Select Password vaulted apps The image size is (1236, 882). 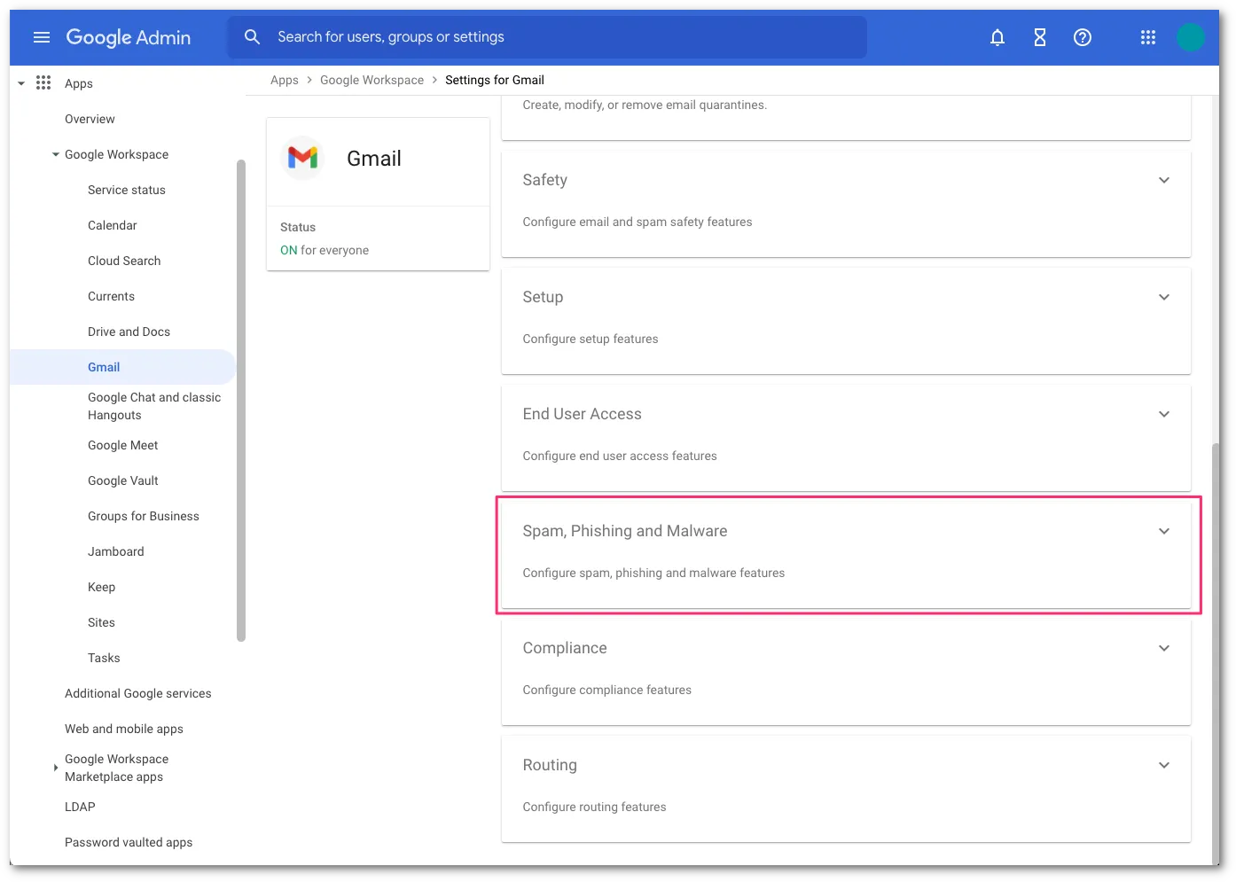pyautogui.click(x=129, y=842)
